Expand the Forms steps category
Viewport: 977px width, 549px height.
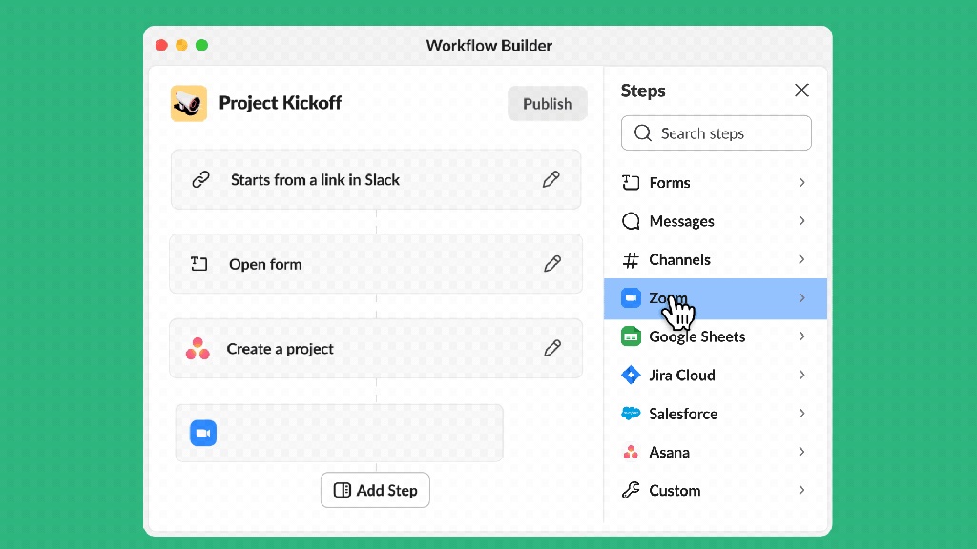(x=801, y=182)
